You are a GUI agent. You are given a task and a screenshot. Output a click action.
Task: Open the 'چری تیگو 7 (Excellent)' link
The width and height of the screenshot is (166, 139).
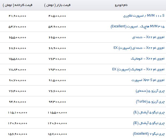149,134
